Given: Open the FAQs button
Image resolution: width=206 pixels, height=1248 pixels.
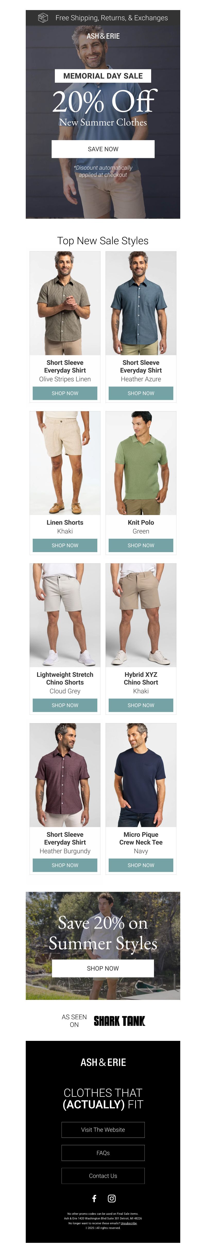Looking at the screenshot, I should (x=103, y=1153).
